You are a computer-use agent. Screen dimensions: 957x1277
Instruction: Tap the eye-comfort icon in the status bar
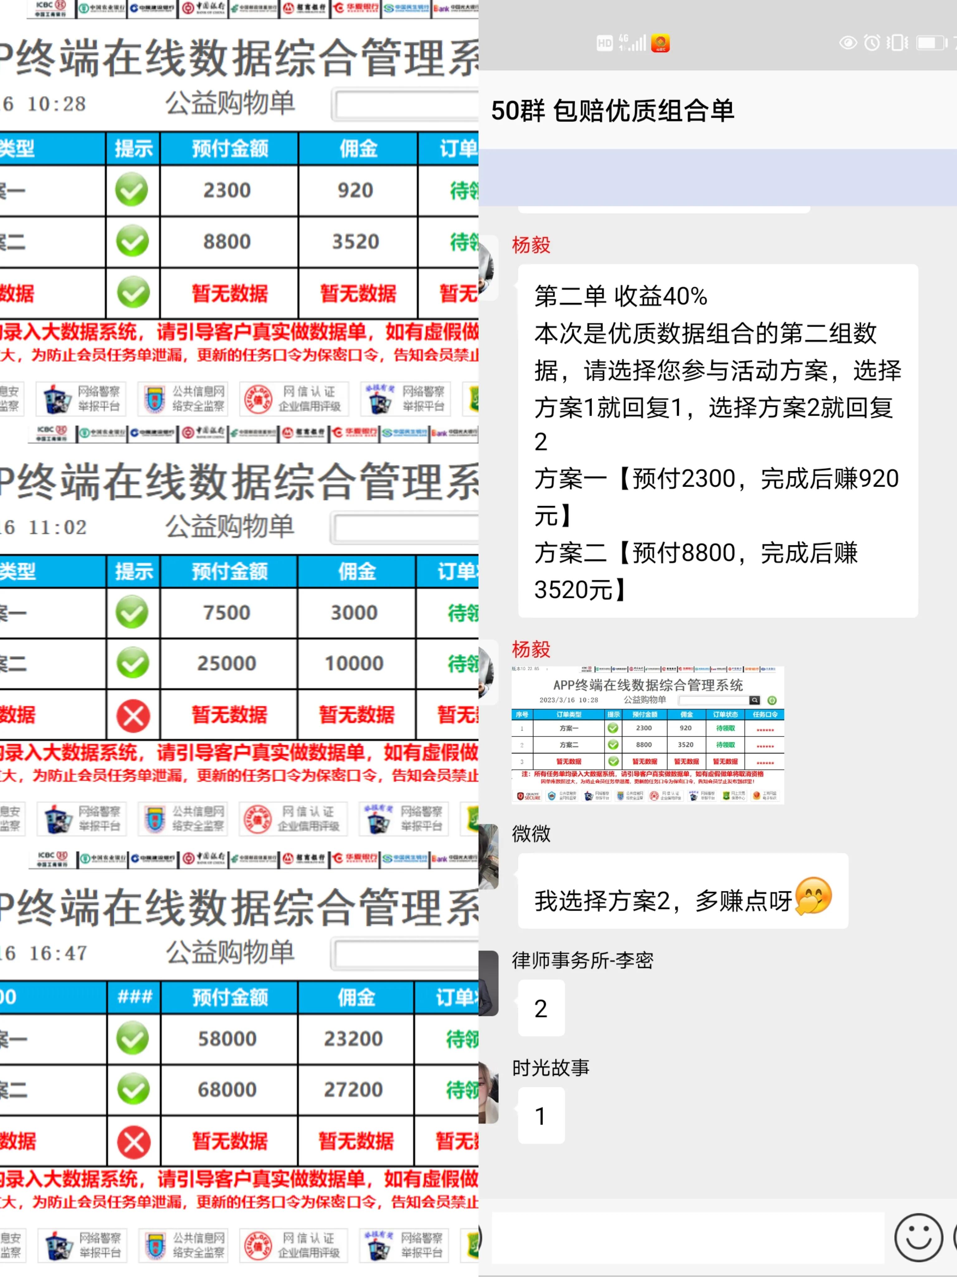click(x=849, y=42)
